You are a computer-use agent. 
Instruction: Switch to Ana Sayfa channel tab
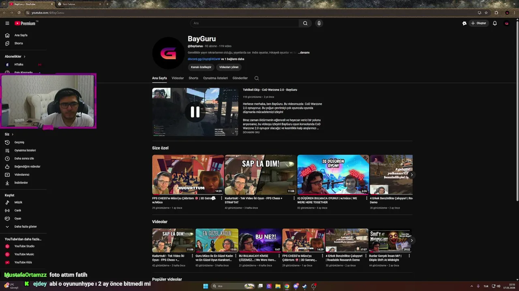tap(159, 78)
